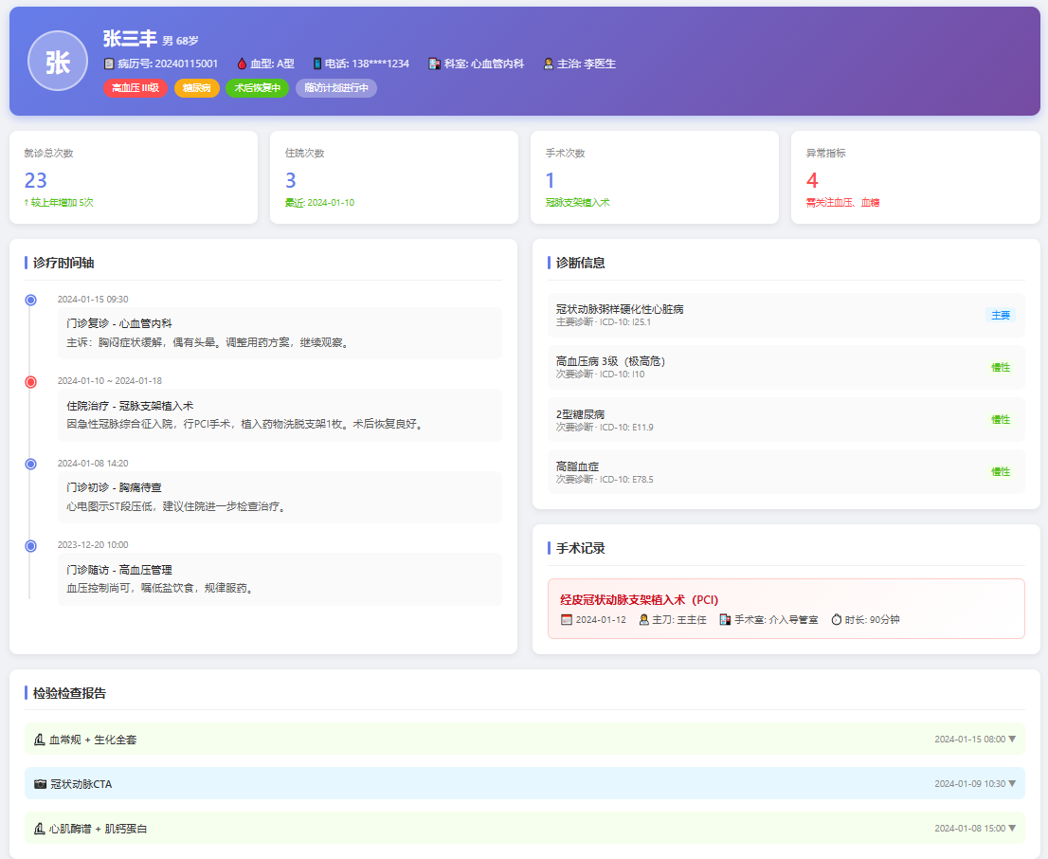Open the 门诊随访 - 高血压管理 entry
Screen dimensions: 1048x859
280,578
